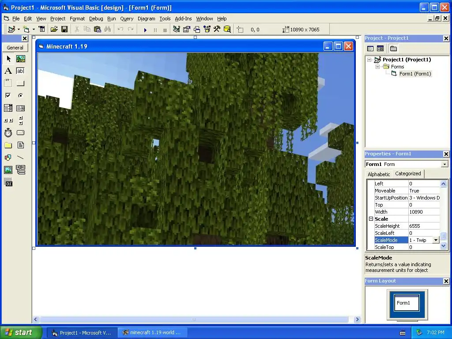452x339 pixels.
Task: Select Form1 (Form1) in project tree
Action: (x=415, y=74)
